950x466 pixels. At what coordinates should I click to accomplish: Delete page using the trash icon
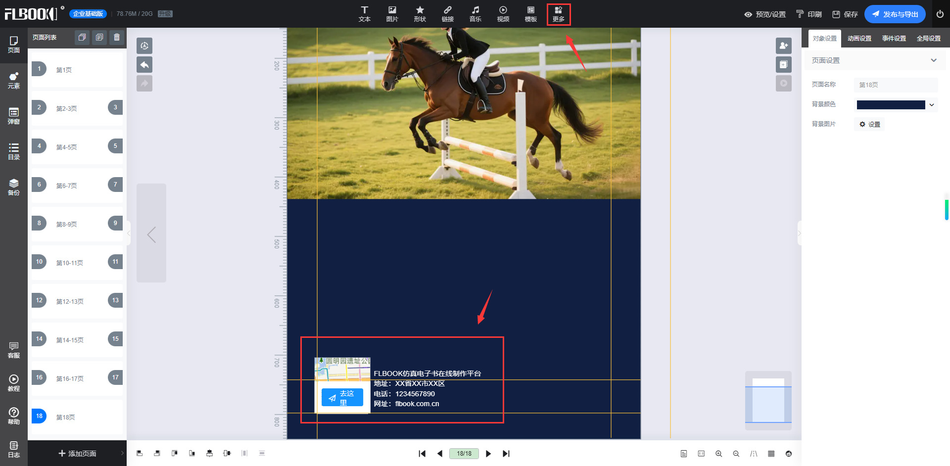117,38
